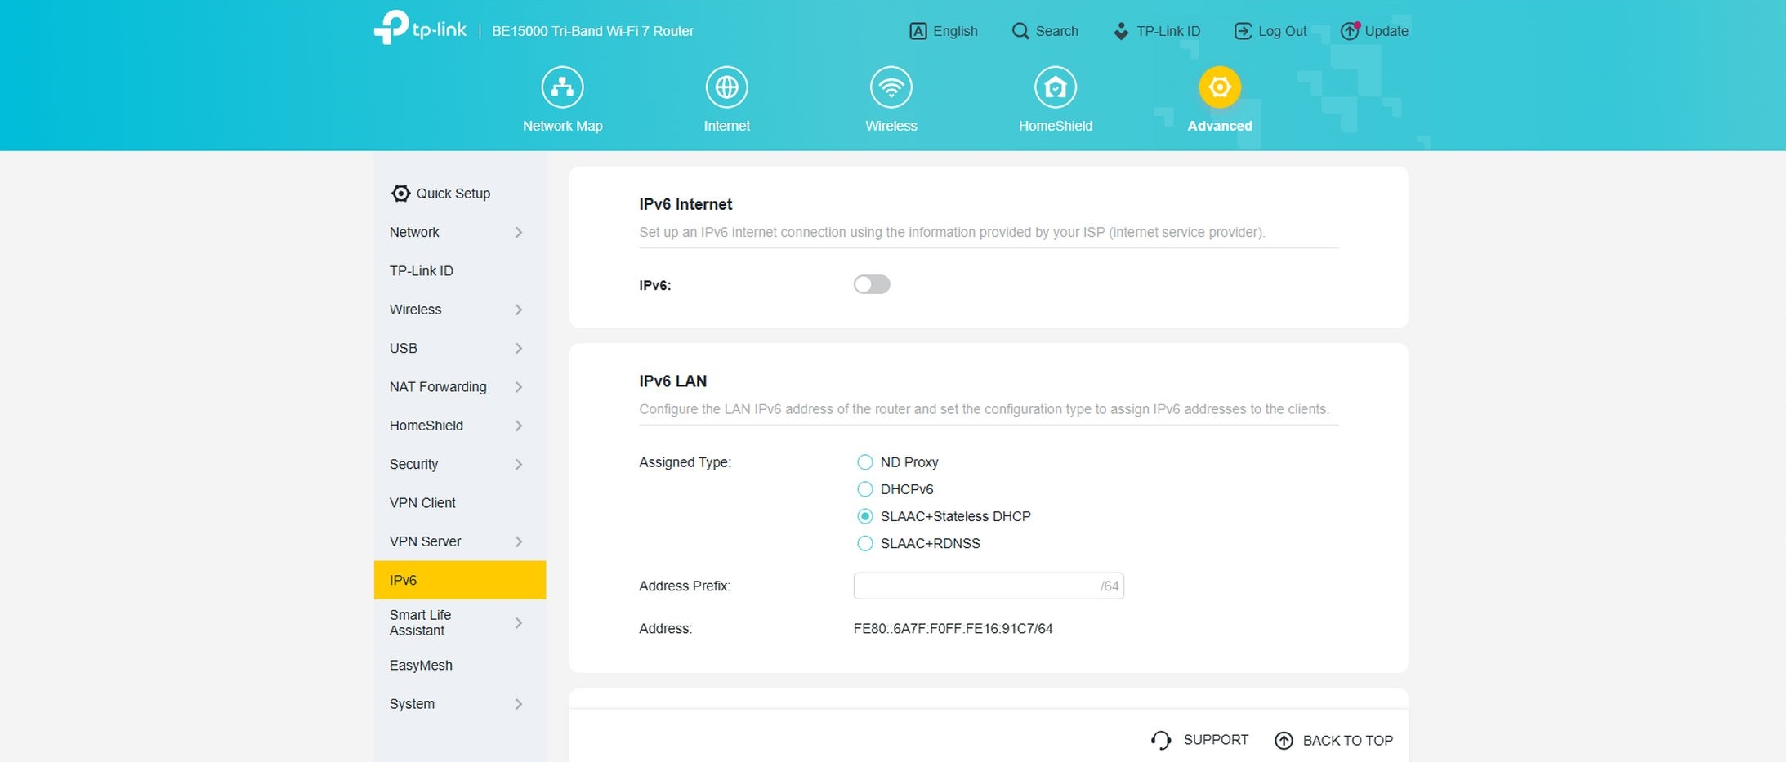
Task: Select SLAAC+RDNSS radio option
Action: point(864,543)
